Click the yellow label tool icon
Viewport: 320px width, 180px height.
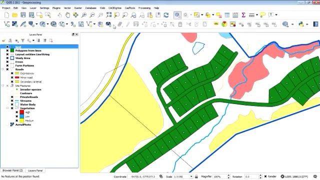tap(216, 24)
